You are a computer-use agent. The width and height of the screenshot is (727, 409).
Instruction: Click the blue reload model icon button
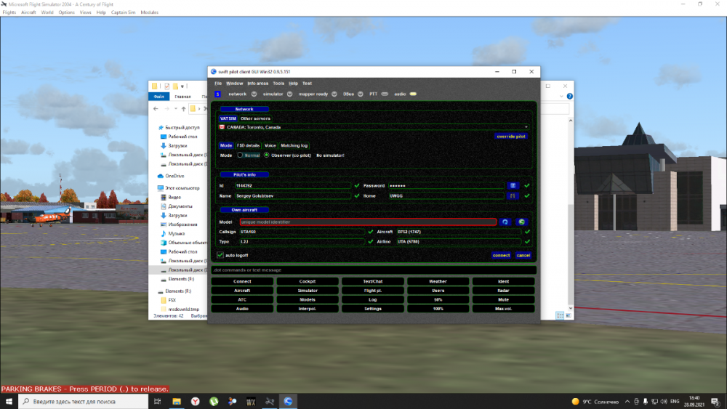[505, 222]
